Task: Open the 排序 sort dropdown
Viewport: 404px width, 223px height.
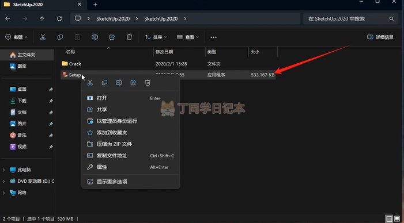Action: (x=156, y=37)
